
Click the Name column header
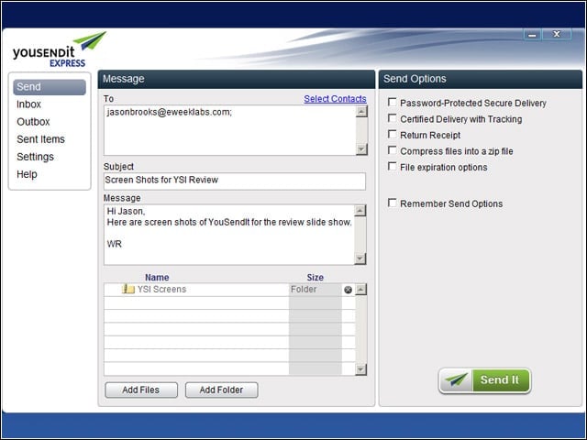coord(157,277)
